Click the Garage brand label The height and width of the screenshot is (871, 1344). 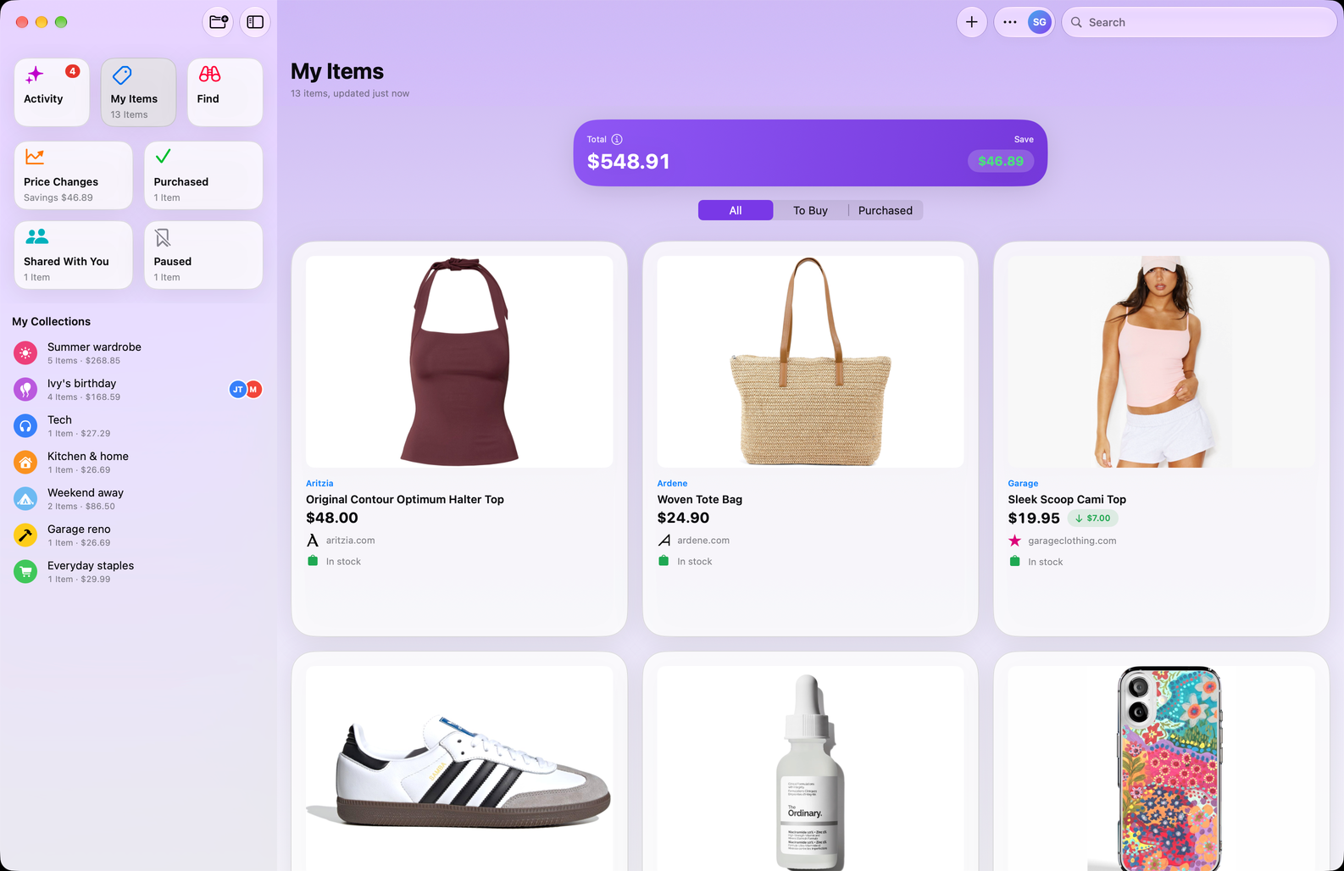click(x=1023, y=483)
